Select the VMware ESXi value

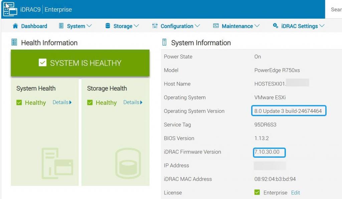[270, 97]
